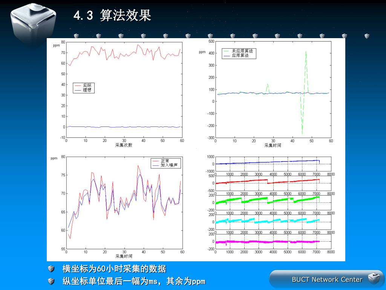Click the red sawtooth subplot
The image size is (386, 290).
click(268, 182)
